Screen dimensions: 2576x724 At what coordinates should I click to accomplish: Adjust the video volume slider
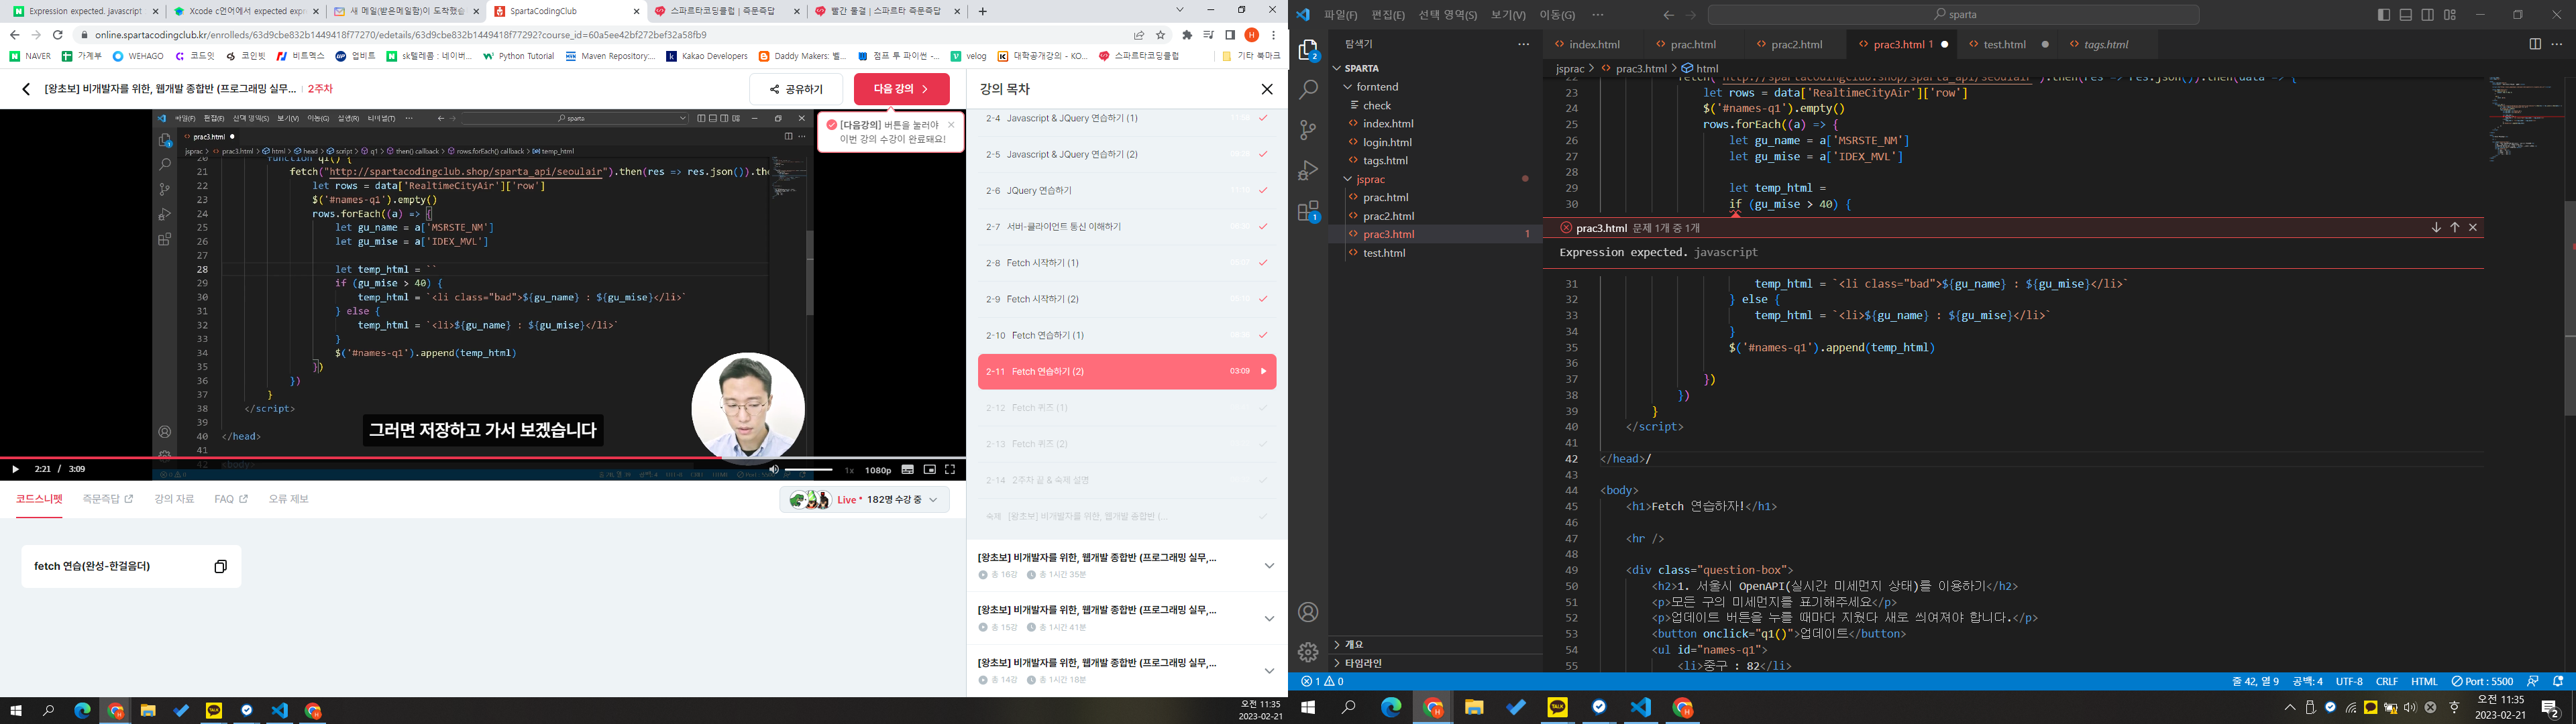[808, 469]
